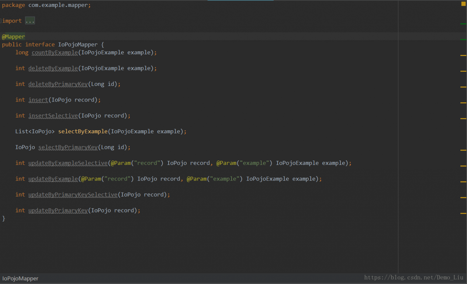Click the lowest yellow warning mark in error stripe
Screen dimensions: 467x284
[x=463, y=213]
